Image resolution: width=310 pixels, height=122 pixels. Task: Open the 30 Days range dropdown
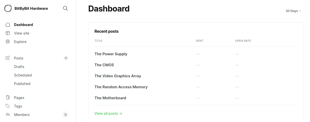pos(293,11)
